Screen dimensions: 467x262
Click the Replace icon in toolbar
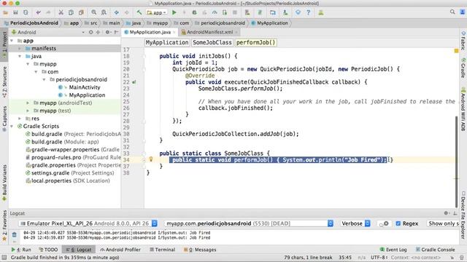point(104,12)
